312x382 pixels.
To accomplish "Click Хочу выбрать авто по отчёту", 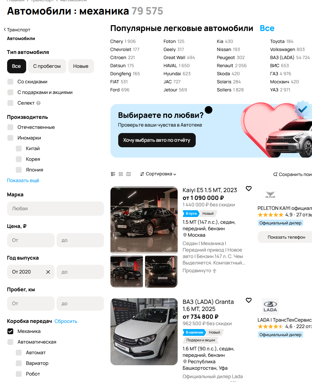I will (x=157, y=140).
